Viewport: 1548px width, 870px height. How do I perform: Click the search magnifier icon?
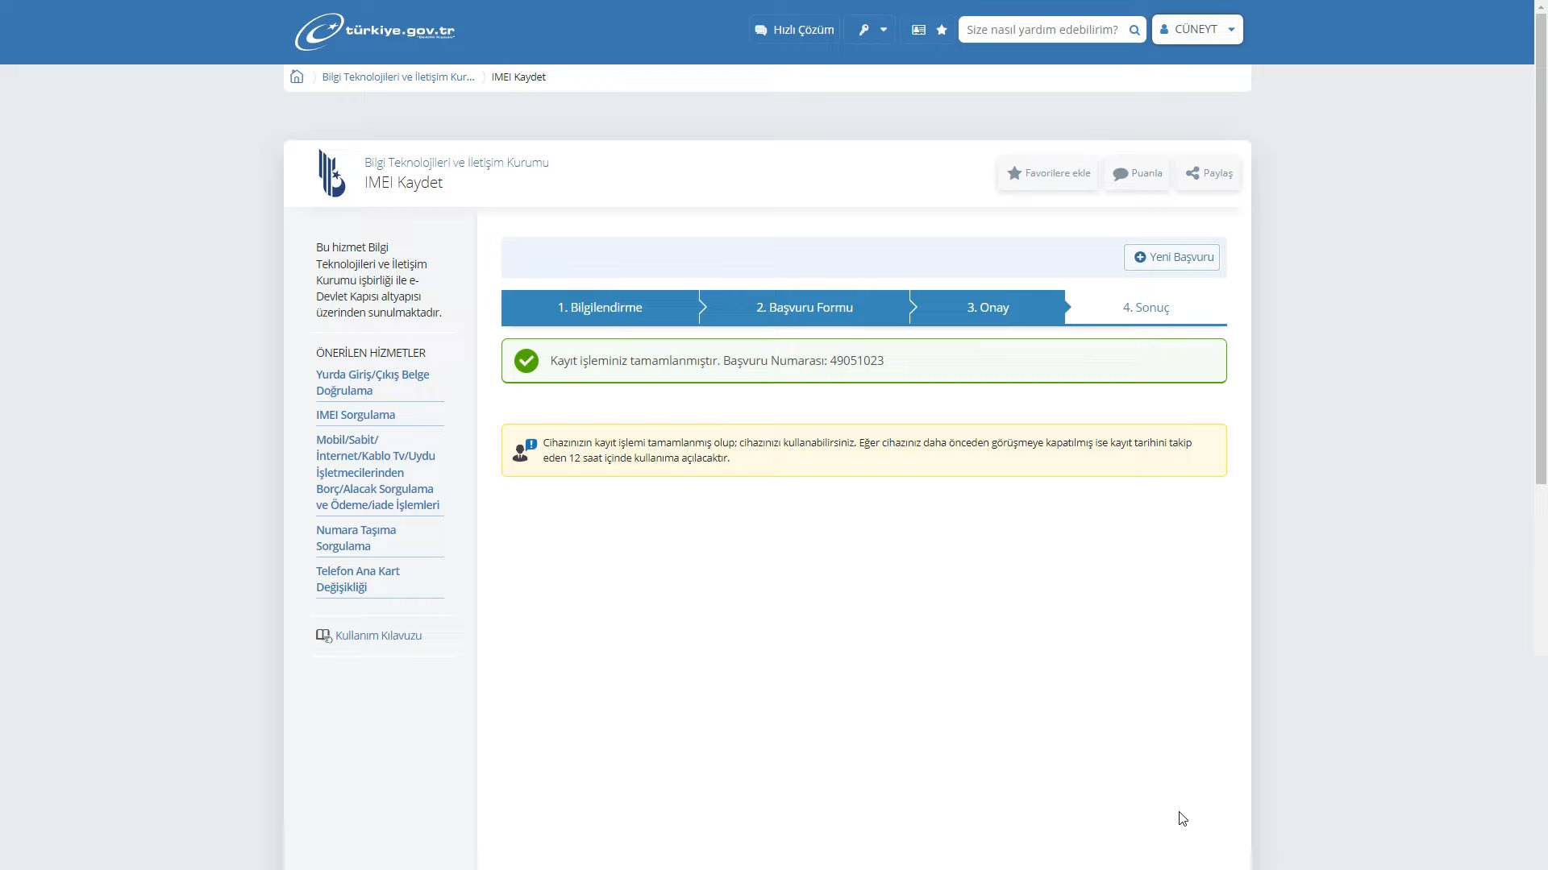tap(1134, 30)
